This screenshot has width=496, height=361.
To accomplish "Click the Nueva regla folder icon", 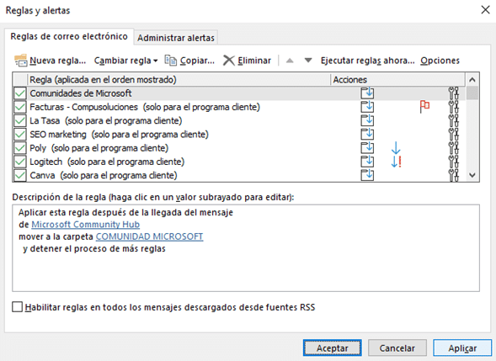I will (x=21, y=60).
